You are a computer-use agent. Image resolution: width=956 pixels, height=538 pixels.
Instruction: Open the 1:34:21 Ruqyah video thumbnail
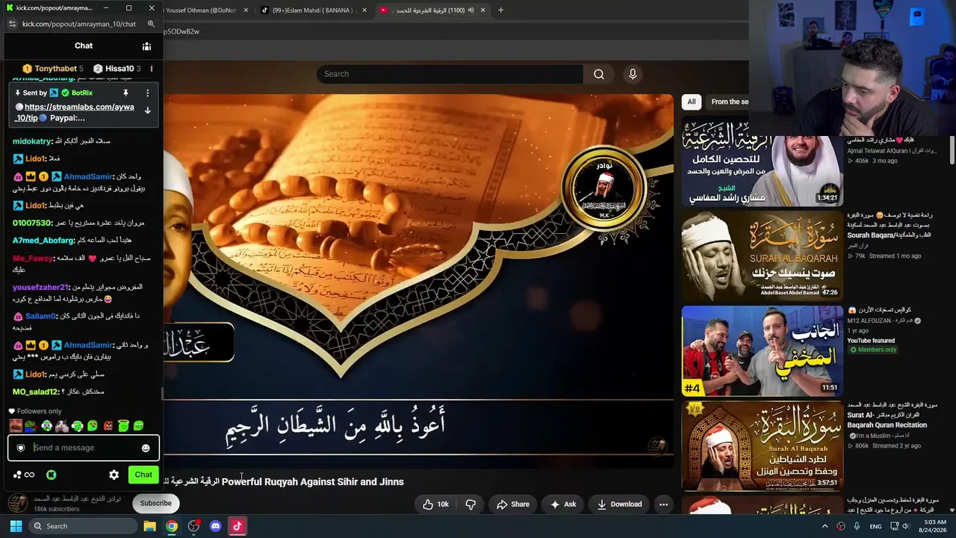point(762,161)
